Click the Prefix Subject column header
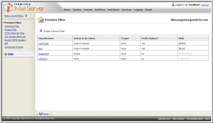The height and width of the screenshot is (123, 213). pos(150,38)
